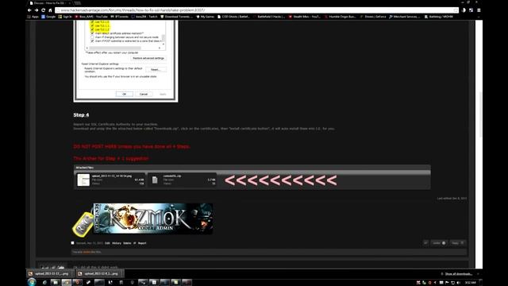The height and width of the screenshot is (286, 508).
Task: Click the upload png attachment thumbnail
Action: pos(83,180)
